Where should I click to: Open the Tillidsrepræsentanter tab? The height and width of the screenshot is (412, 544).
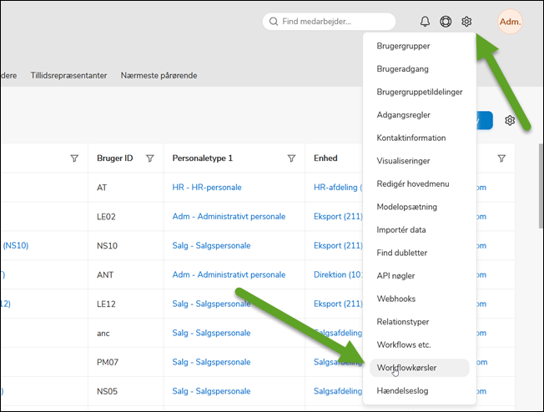tap(68, 75)
